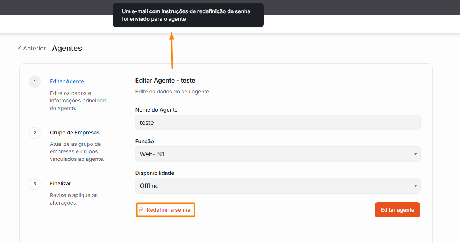Screen dimensions: 460x243
Task: Select the step 1 circle indicator
Action: 35,81
